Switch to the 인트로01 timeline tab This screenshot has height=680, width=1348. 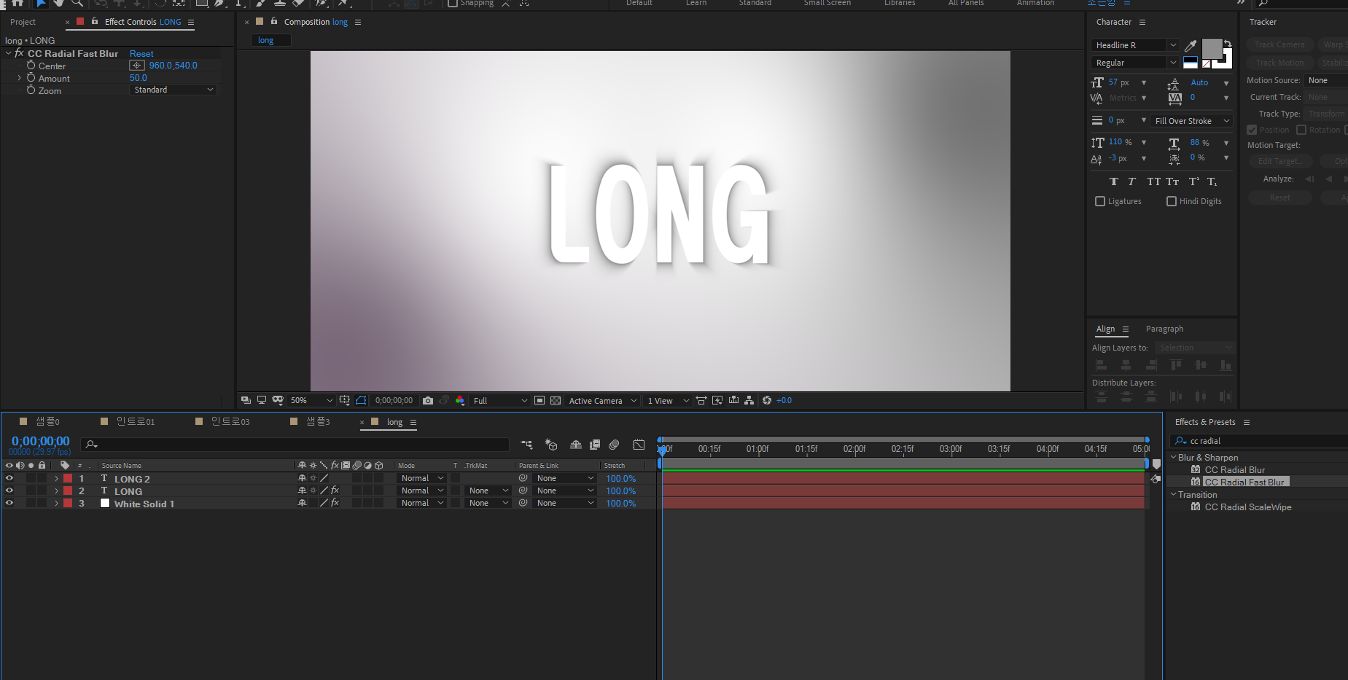point(136,422)
